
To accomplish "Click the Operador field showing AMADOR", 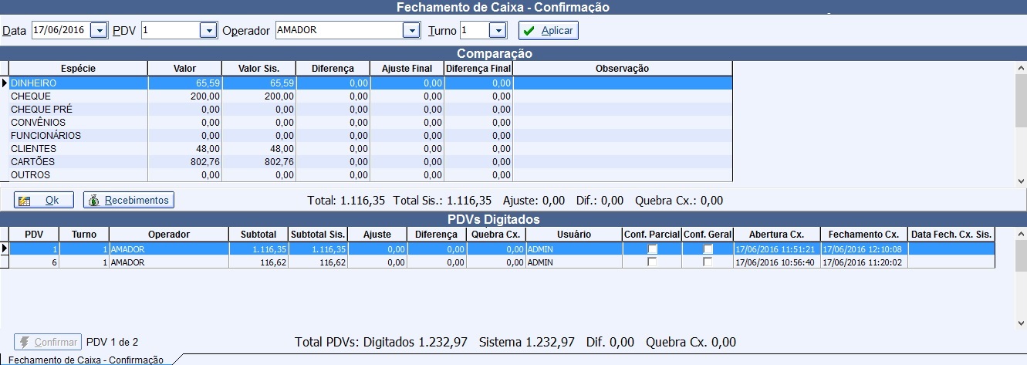I will 339,30.
